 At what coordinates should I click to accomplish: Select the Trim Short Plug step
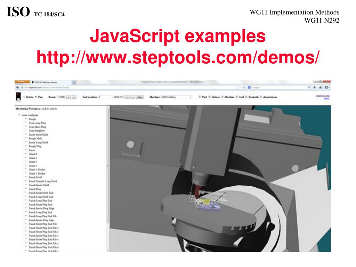click(37, 127)
